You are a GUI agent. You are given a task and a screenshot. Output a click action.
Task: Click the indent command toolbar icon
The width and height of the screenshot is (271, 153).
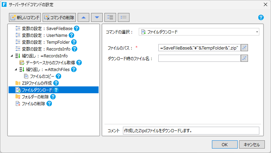(x=110, y=17)
